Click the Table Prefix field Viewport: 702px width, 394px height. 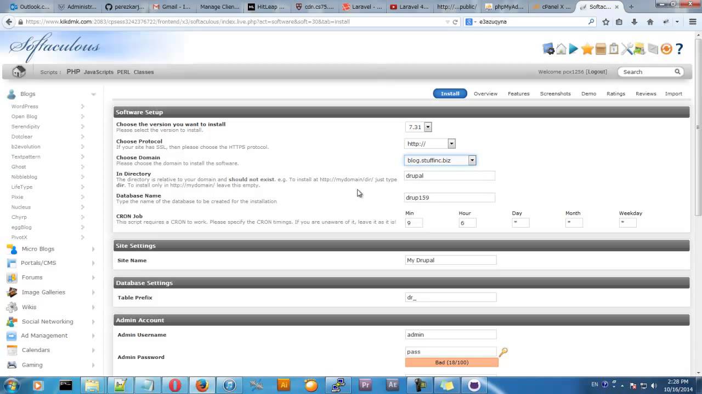(451, 298)
